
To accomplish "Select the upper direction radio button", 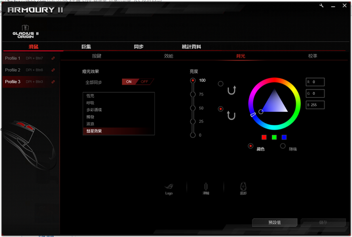I will click(220, 84).
